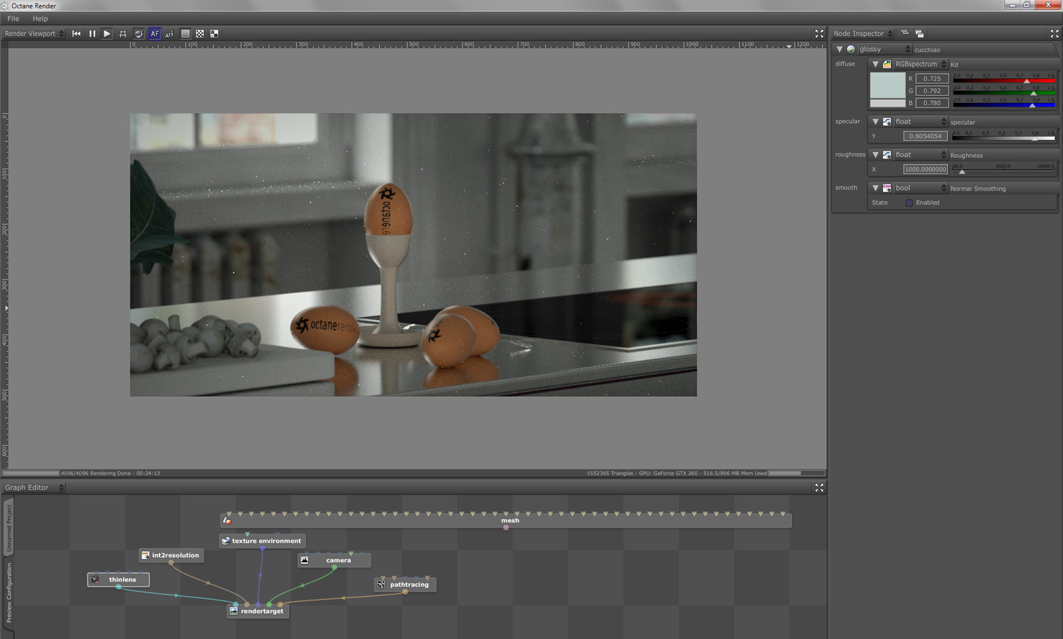The image size is (1063, 639).
Task: Click the glossy material sphere icon
Action: [851, 50]
